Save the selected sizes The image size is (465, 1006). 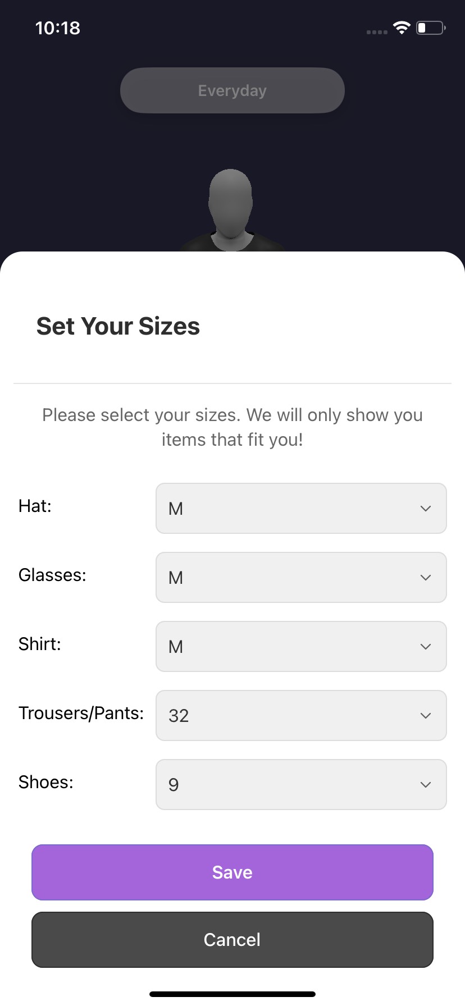coord(233,872)
